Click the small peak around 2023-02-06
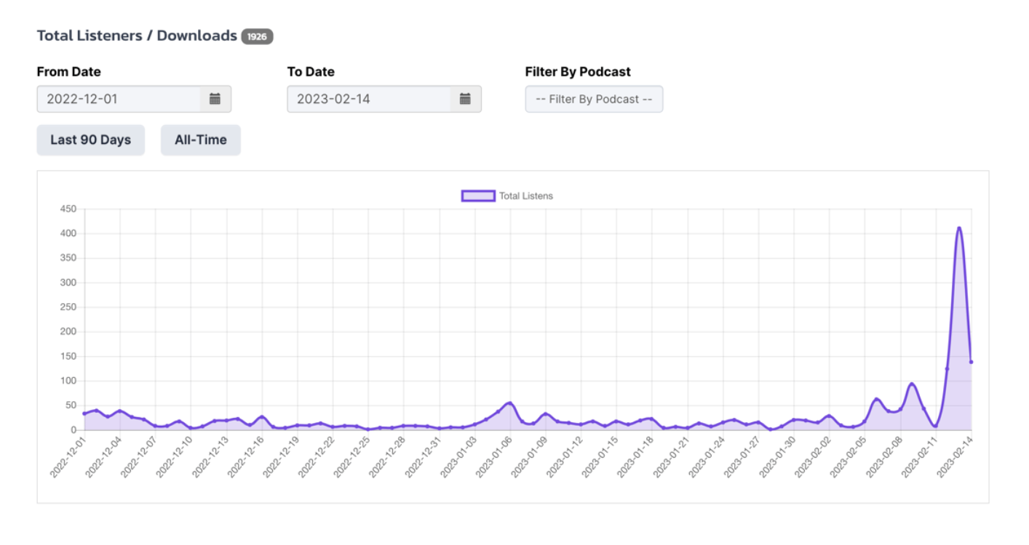 (x=876, y=398)
